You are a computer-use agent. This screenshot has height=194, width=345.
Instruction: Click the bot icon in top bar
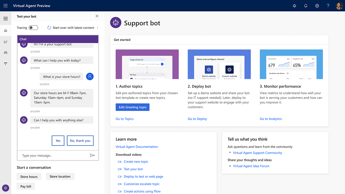point(295,6)
